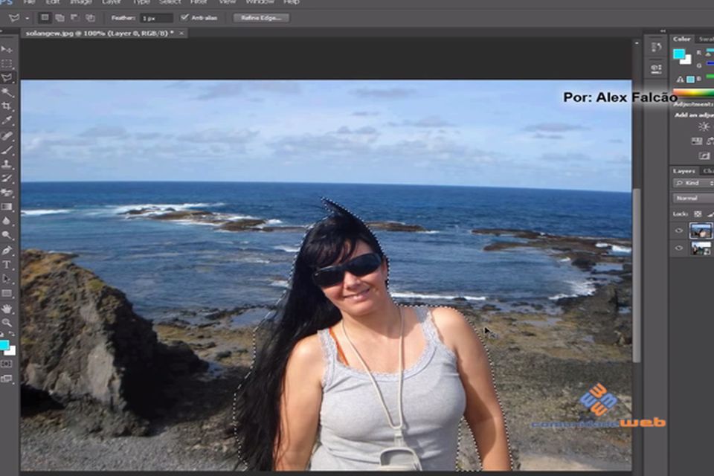714x476 pixels.
Task: Select the top layer thumbnail
Action: tap(701, 231)
